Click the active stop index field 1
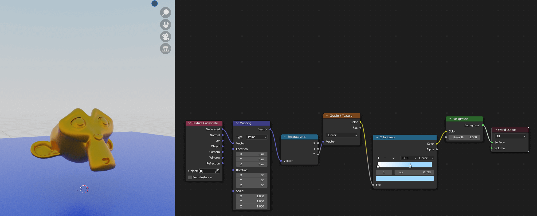 [x=384, y=172]
